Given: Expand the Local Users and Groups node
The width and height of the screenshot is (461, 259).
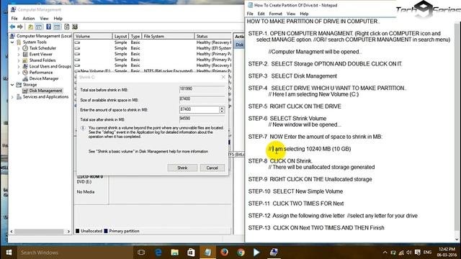Looking at the screenshot, I should pyautogui.click(x=19, y=66).
